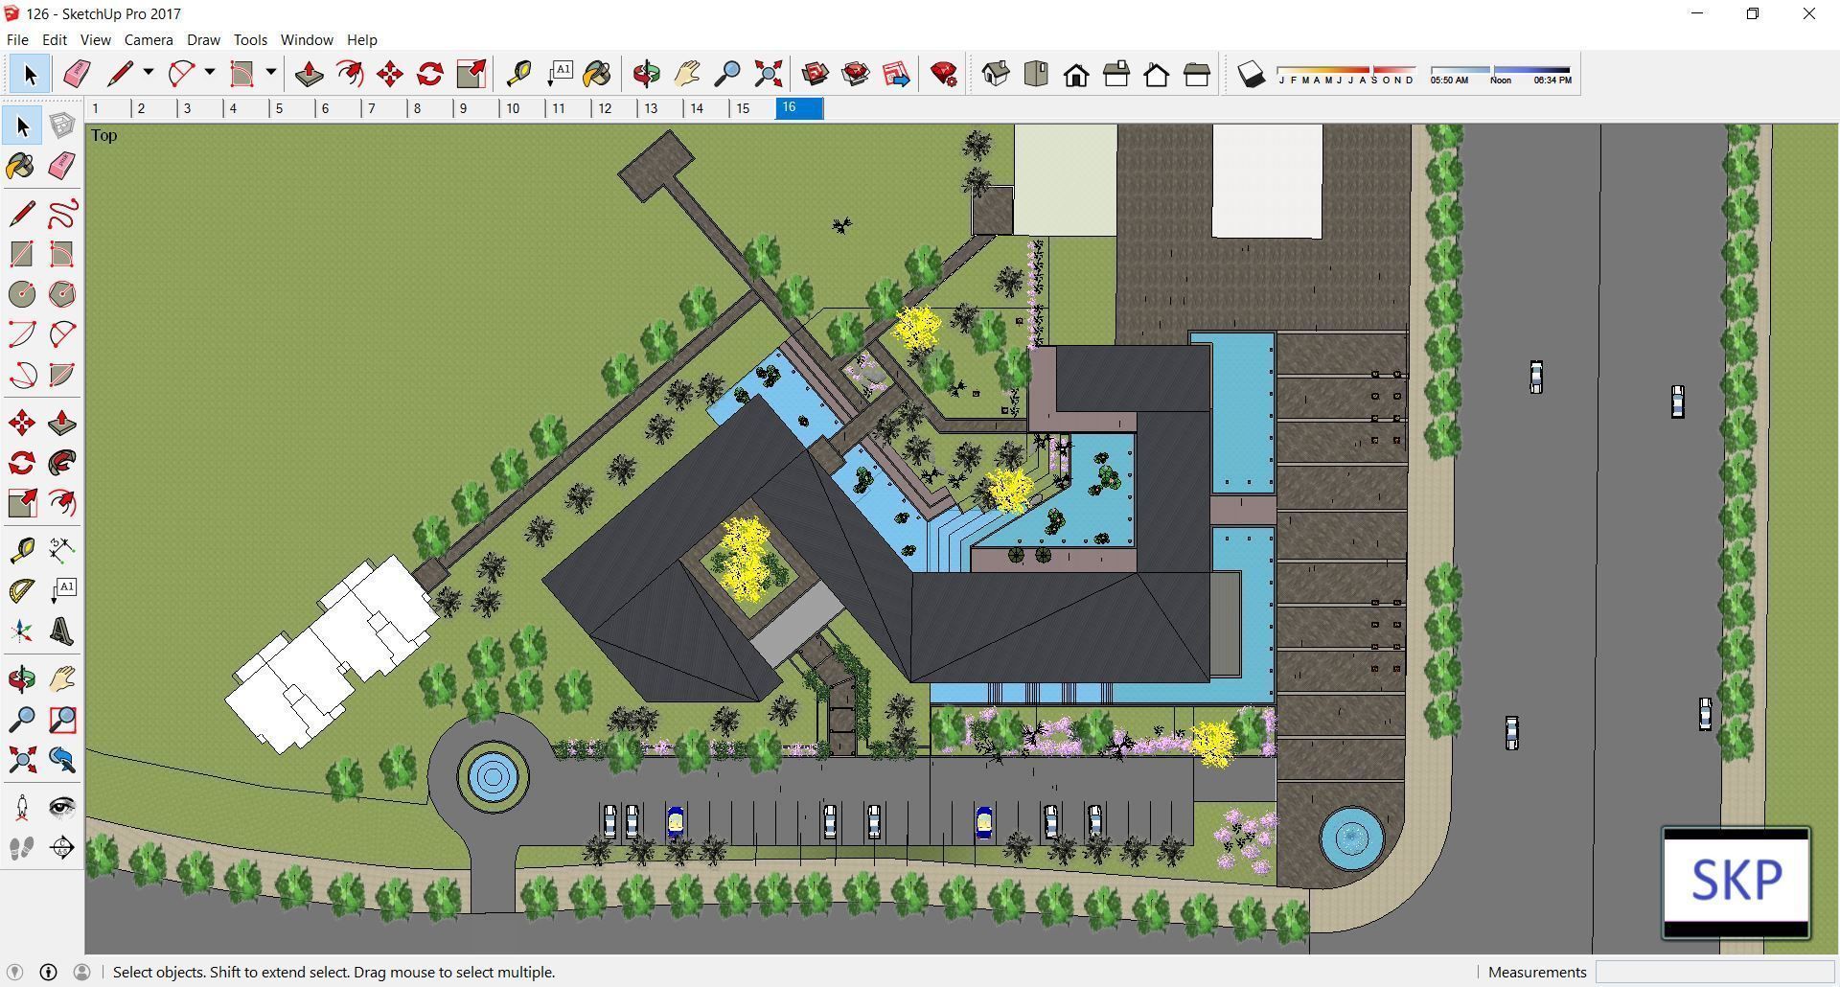Choose Polygon tool in left toolbar
The width and height of the screenshot is (1840, 987).
[x=62, y=293]
